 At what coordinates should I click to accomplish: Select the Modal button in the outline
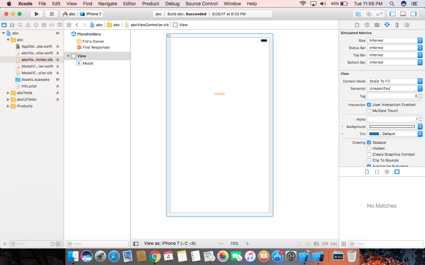(x=88, y=63)
